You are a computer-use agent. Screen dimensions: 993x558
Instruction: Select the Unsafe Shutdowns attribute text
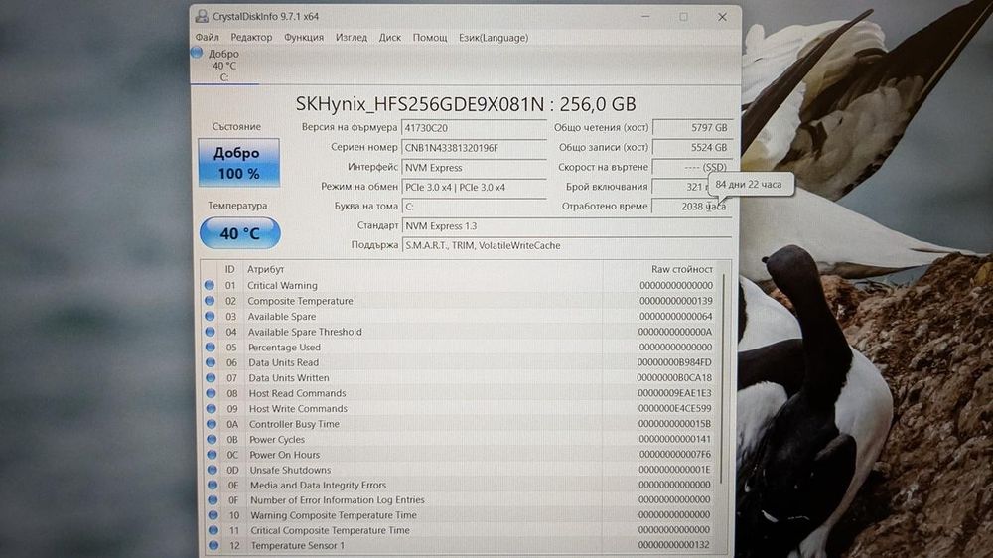(x=290, y=470)
